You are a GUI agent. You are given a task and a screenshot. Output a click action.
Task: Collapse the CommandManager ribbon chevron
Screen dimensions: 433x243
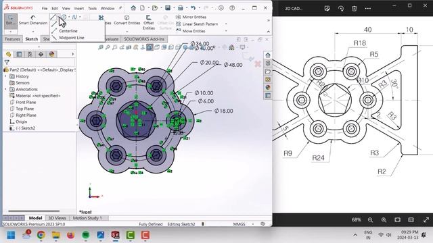tap(268, 32)
